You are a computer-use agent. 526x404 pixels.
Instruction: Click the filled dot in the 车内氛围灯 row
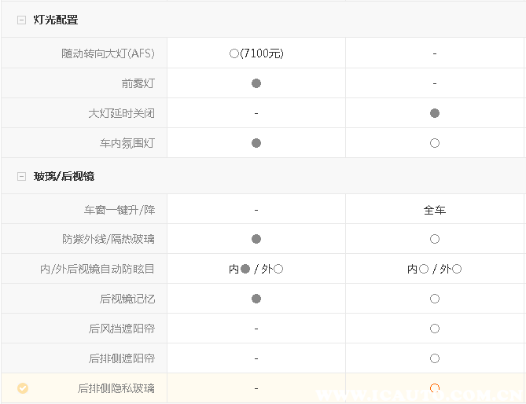pyautogui.click(x=256, y=143)
